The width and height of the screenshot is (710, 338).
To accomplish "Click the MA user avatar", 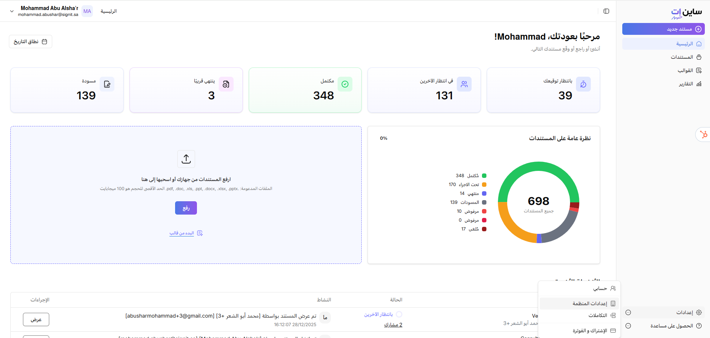I will (87, 11).
